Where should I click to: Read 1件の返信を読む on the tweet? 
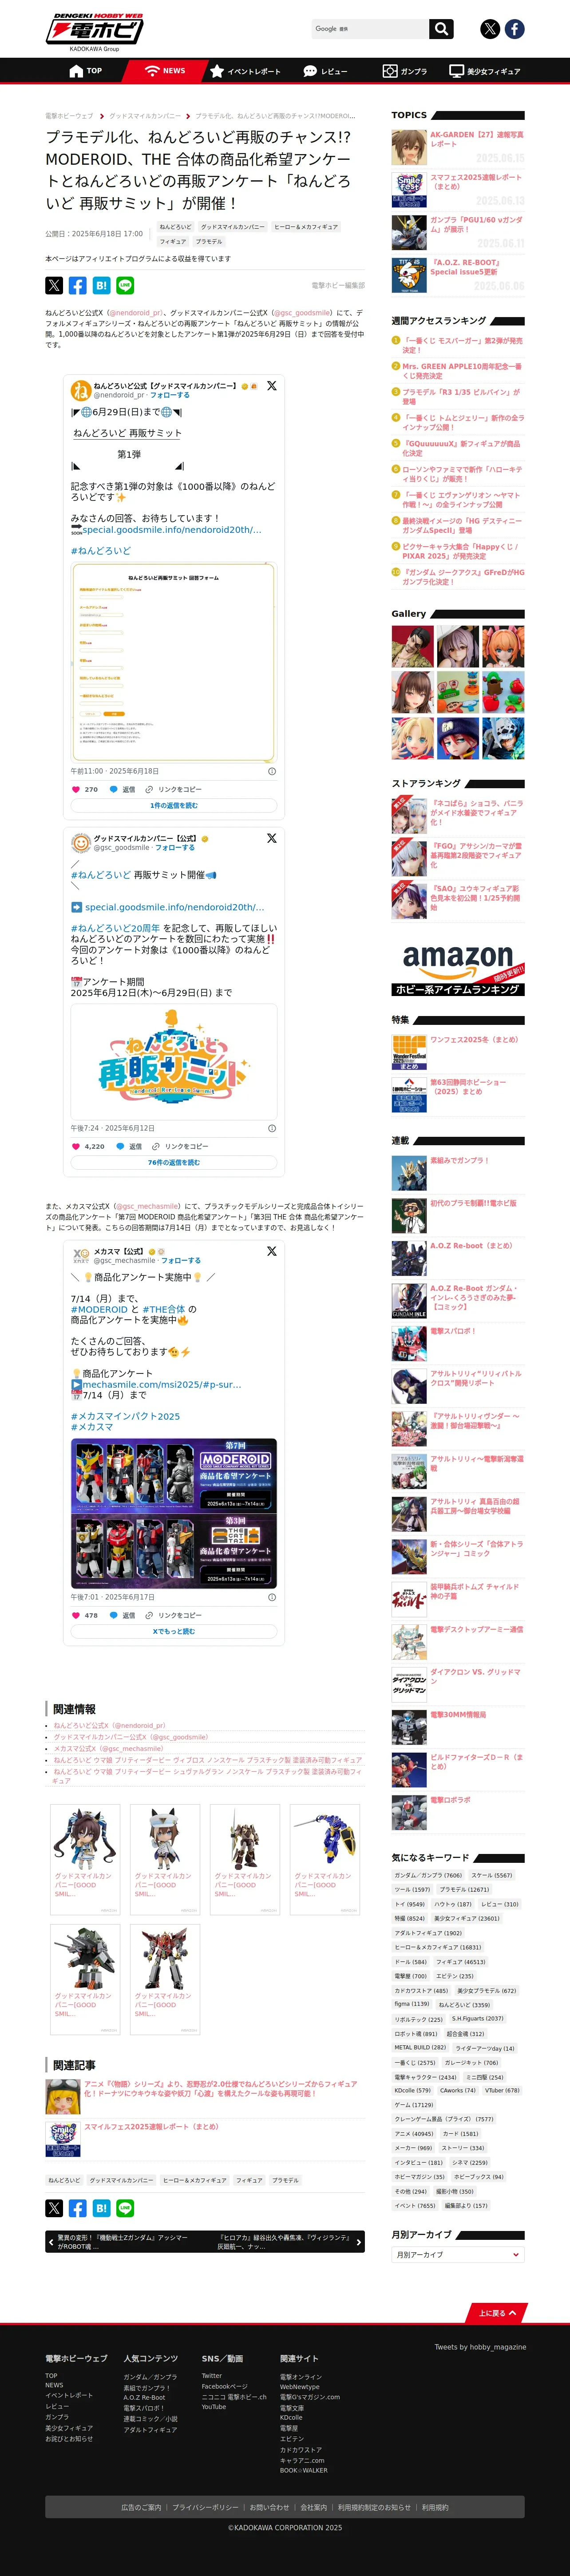174,805
